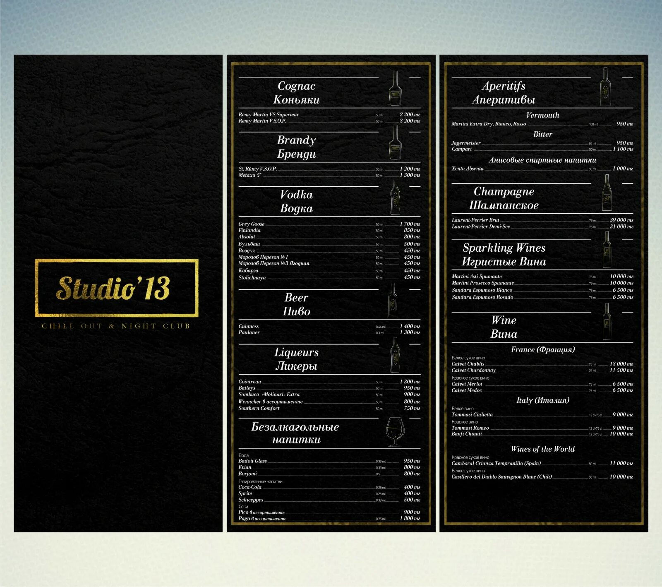
Task: Click the Безалкагольные напитки heading
Action: (295, 433)
